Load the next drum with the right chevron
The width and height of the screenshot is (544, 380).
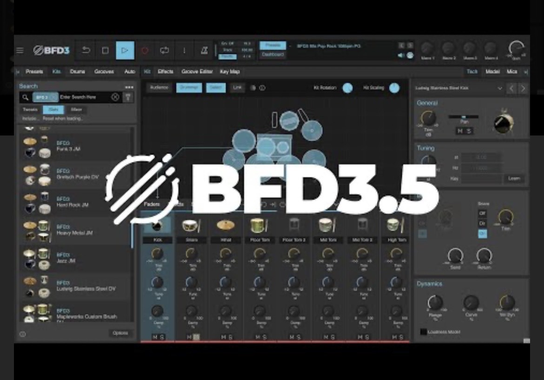pos(523,89)
